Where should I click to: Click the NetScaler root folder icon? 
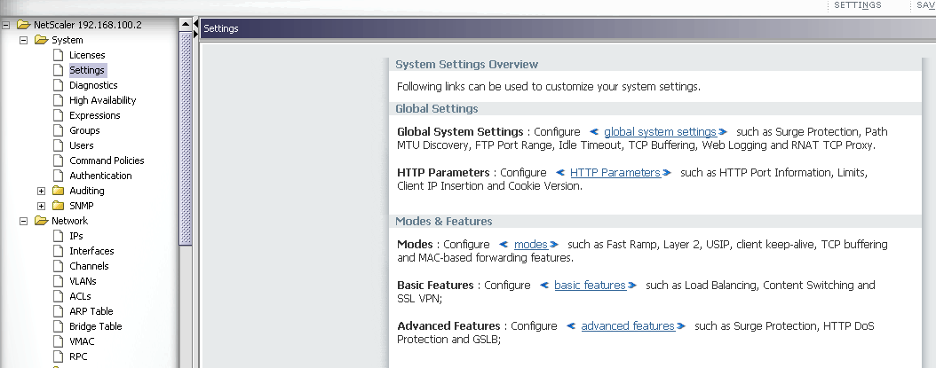pos(23,25)
